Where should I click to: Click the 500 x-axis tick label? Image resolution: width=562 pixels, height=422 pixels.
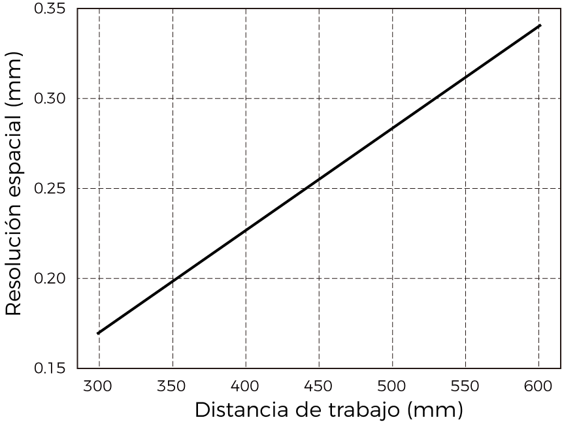point(393,386)
